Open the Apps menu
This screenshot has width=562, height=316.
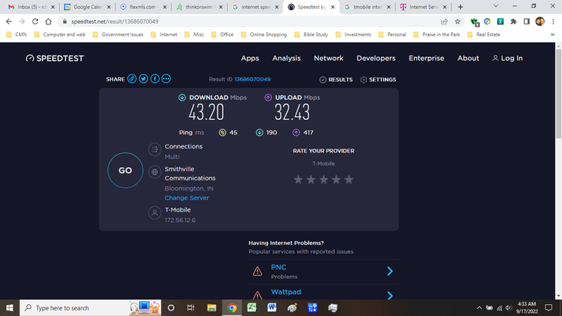coord(250,58)
